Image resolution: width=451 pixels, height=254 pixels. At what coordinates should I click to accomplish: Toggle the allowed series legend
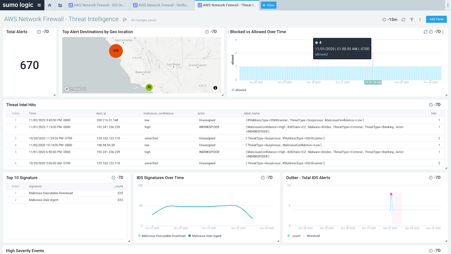pyautogui.click(x=239, y=90)
